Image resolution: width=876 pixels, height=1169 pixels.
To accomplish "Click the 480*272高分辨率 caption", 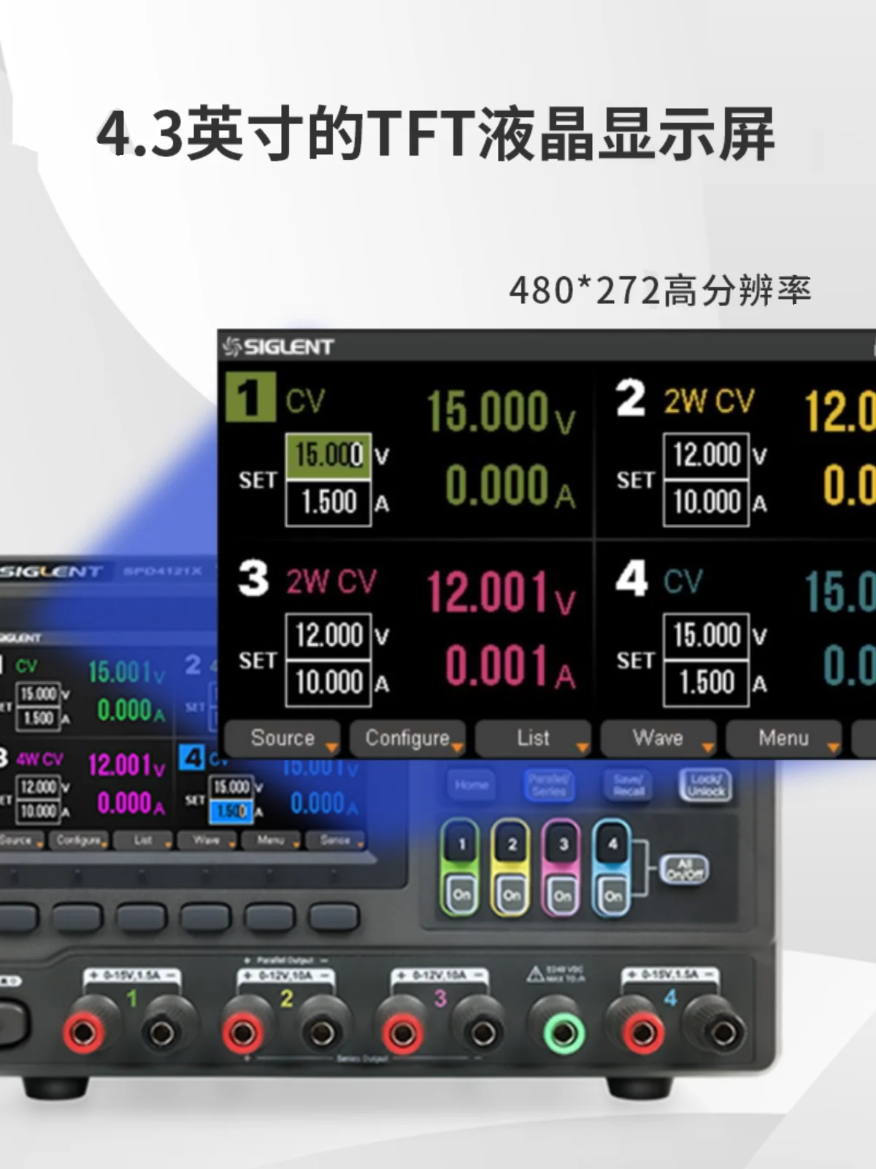I will [x=660, y=291].
